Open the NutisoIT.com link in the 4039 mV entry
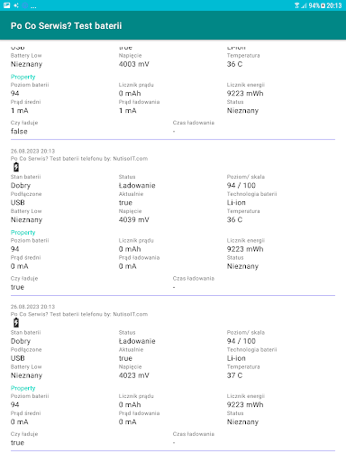 tap(131, 159)
